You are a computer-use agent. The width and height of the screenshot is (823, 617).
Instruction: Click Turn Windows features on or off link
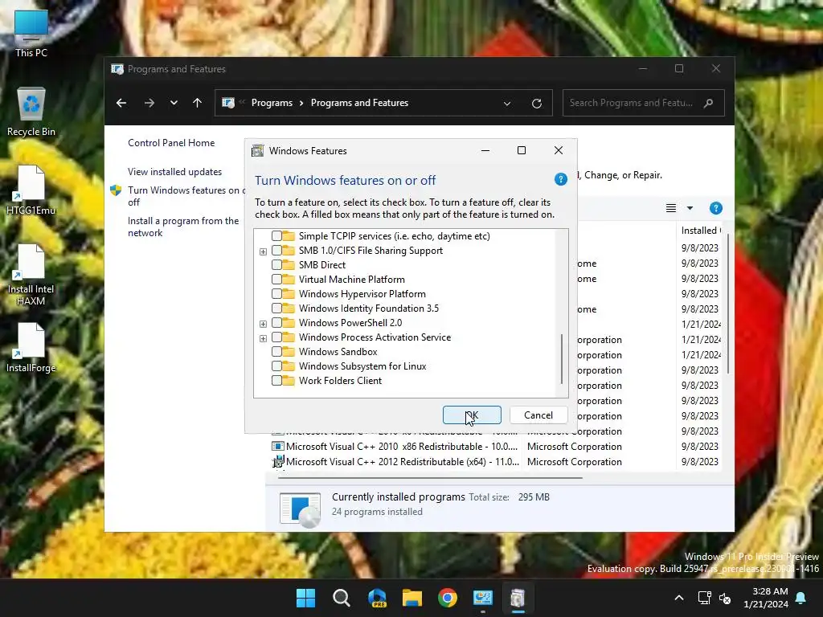pos(186,196)
